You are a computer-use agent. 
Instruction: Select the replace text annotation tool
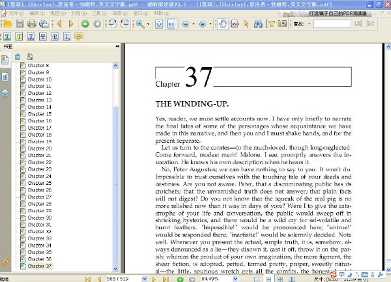[x=55, y=37]
